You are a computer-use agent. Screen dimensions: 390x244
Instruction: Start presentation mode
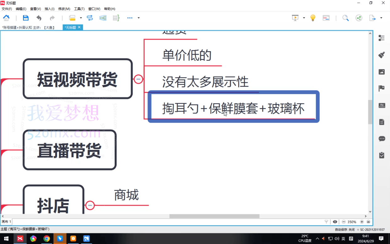click(295, 18)
